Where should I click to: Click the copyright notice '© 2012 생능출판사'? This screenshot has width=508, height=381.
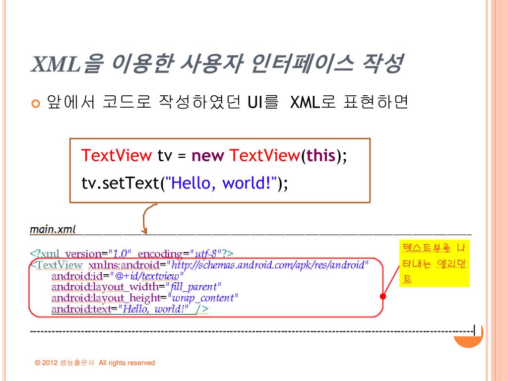tap(64, 363)
